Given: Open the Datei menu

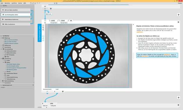Looking at the screenshot, I should [2, 3].
